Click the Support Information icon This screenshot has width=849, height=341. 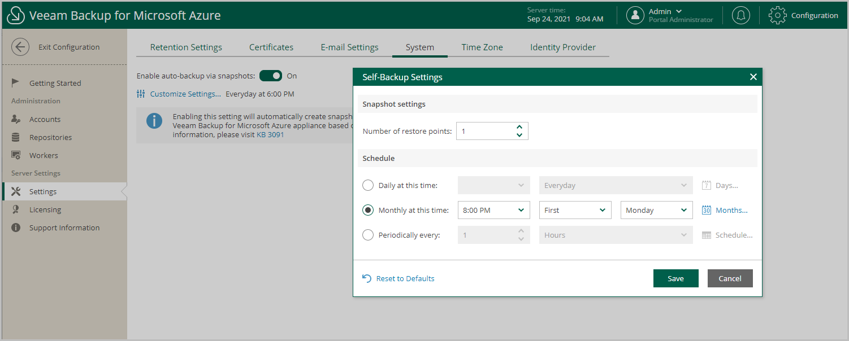16,228
